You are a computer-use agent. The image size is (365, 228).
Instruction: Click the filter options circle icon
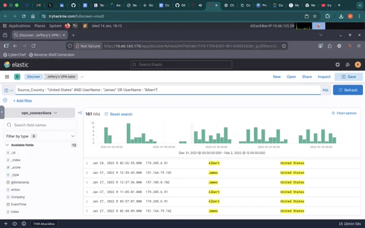5,100
